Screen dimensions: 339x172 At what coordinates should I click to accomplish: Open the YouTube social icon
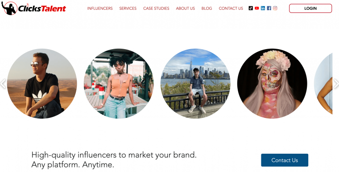pos(256,8)
